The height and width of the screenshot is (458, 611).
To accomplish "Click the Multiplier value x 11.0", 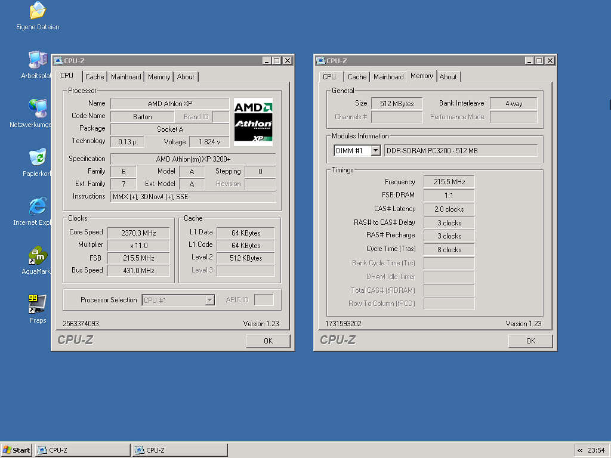I will pos(138,245).
